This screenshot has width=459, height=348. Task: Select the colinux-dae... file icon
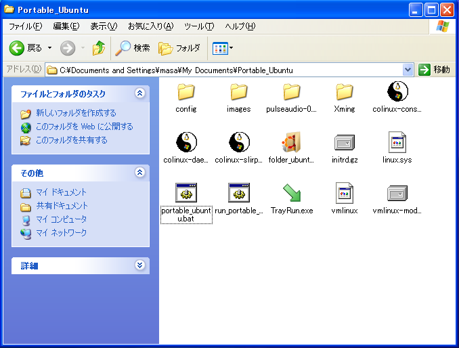click(x=186, y=142)
